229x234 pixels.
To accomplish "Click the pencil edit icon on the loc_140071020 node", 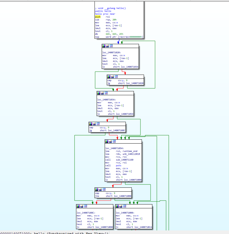I will click(107, 46).
